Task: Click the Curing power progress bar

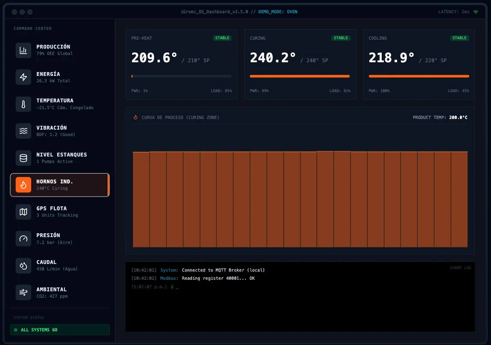Action: click(300, 76)
